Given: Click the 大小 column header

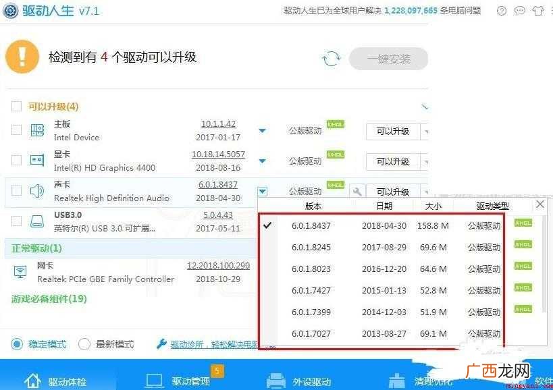Looking at the screenshot, I should coord(433,206).
